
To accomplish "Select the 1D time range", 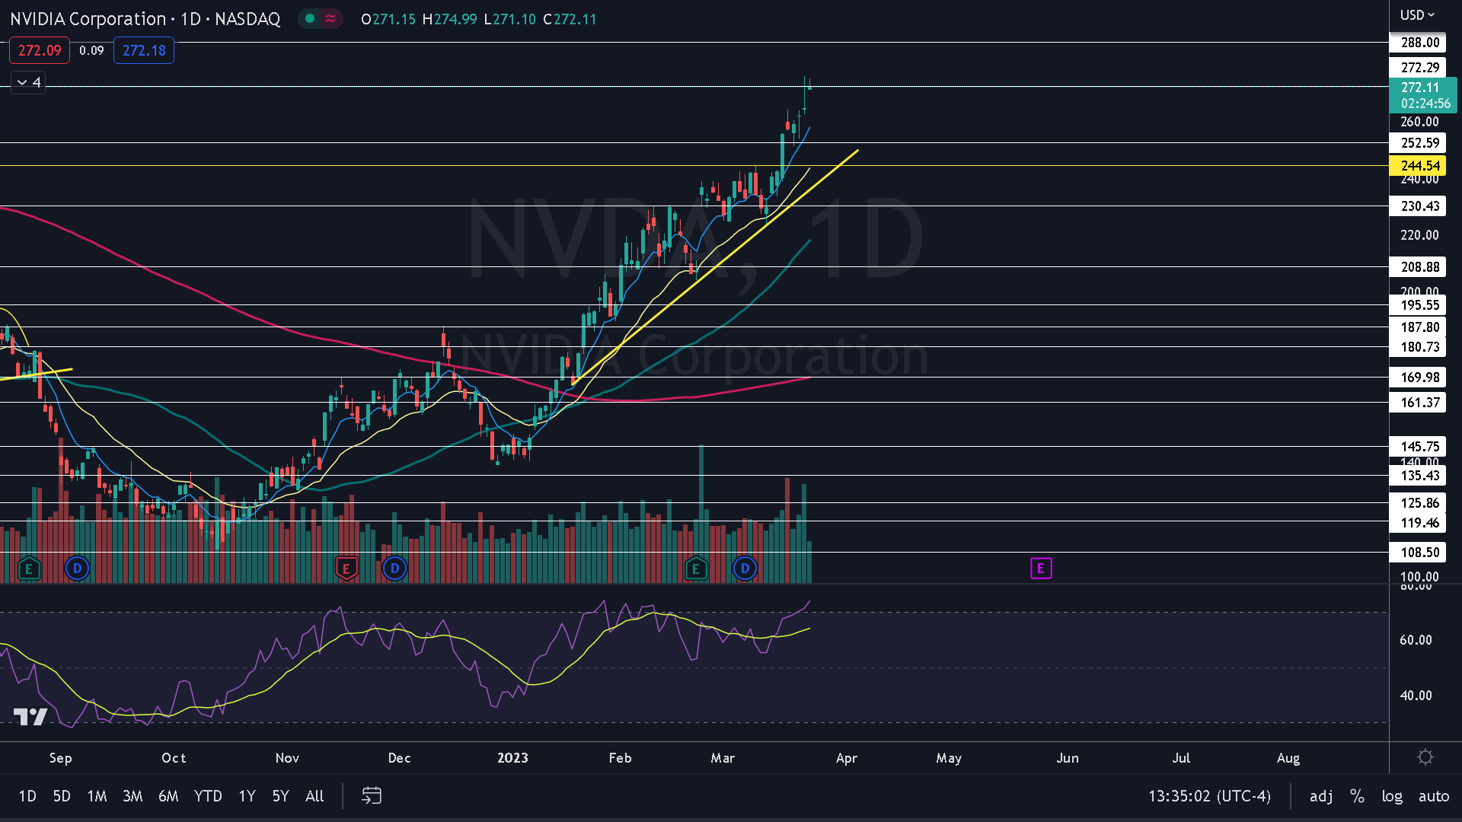I will (27, 796).
